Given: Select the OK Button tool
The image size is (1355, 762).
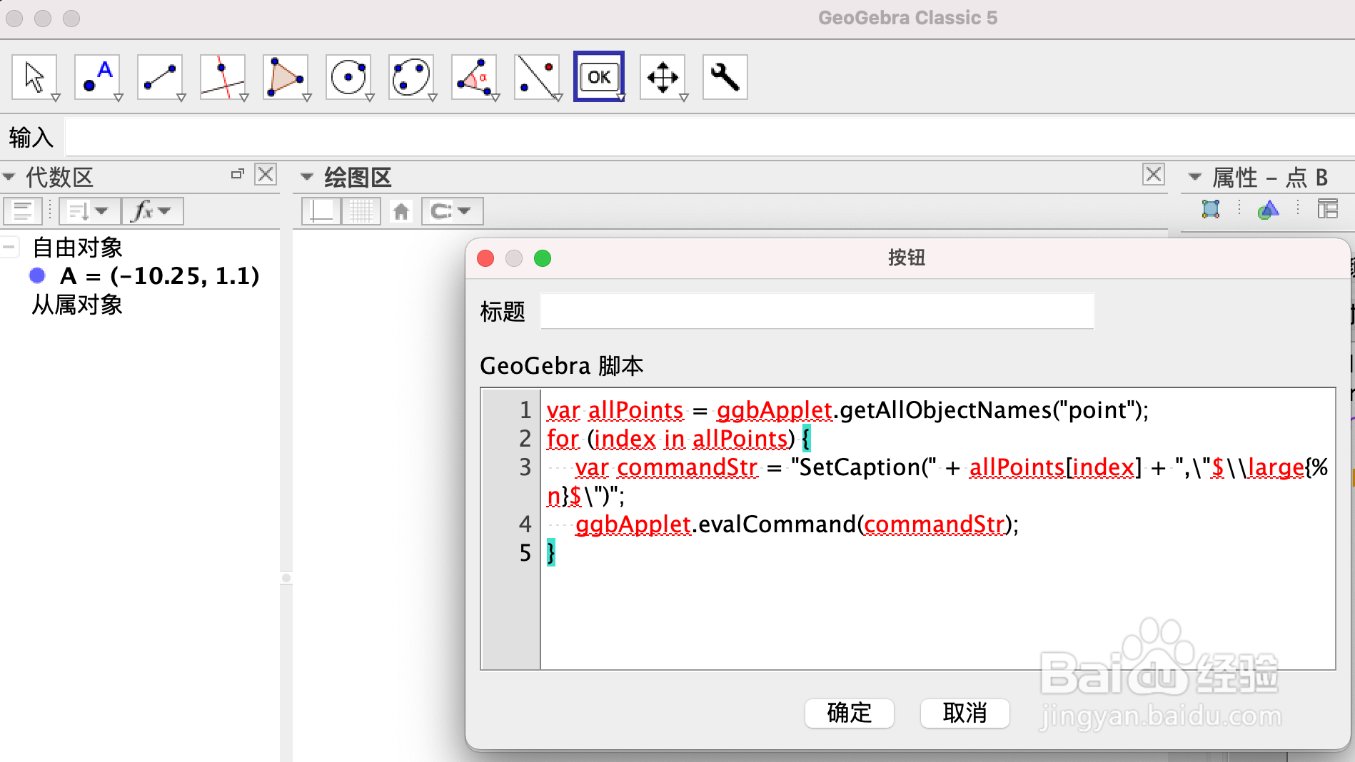Looking at the screenshot, I should pyautogui.click(x=599, y=76).
